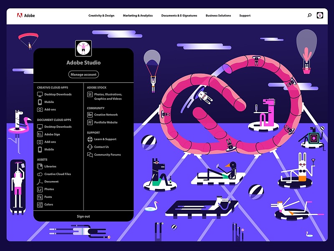Click the profile avatar in top bar
The width and height of the screenshot is (334, 251).
(x=320, y=15)
